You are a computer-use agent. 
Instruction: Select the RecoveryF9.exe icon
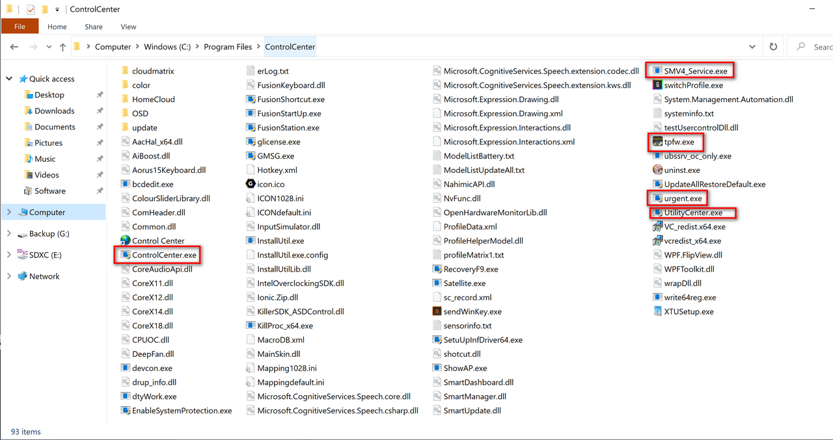[437, 269]
